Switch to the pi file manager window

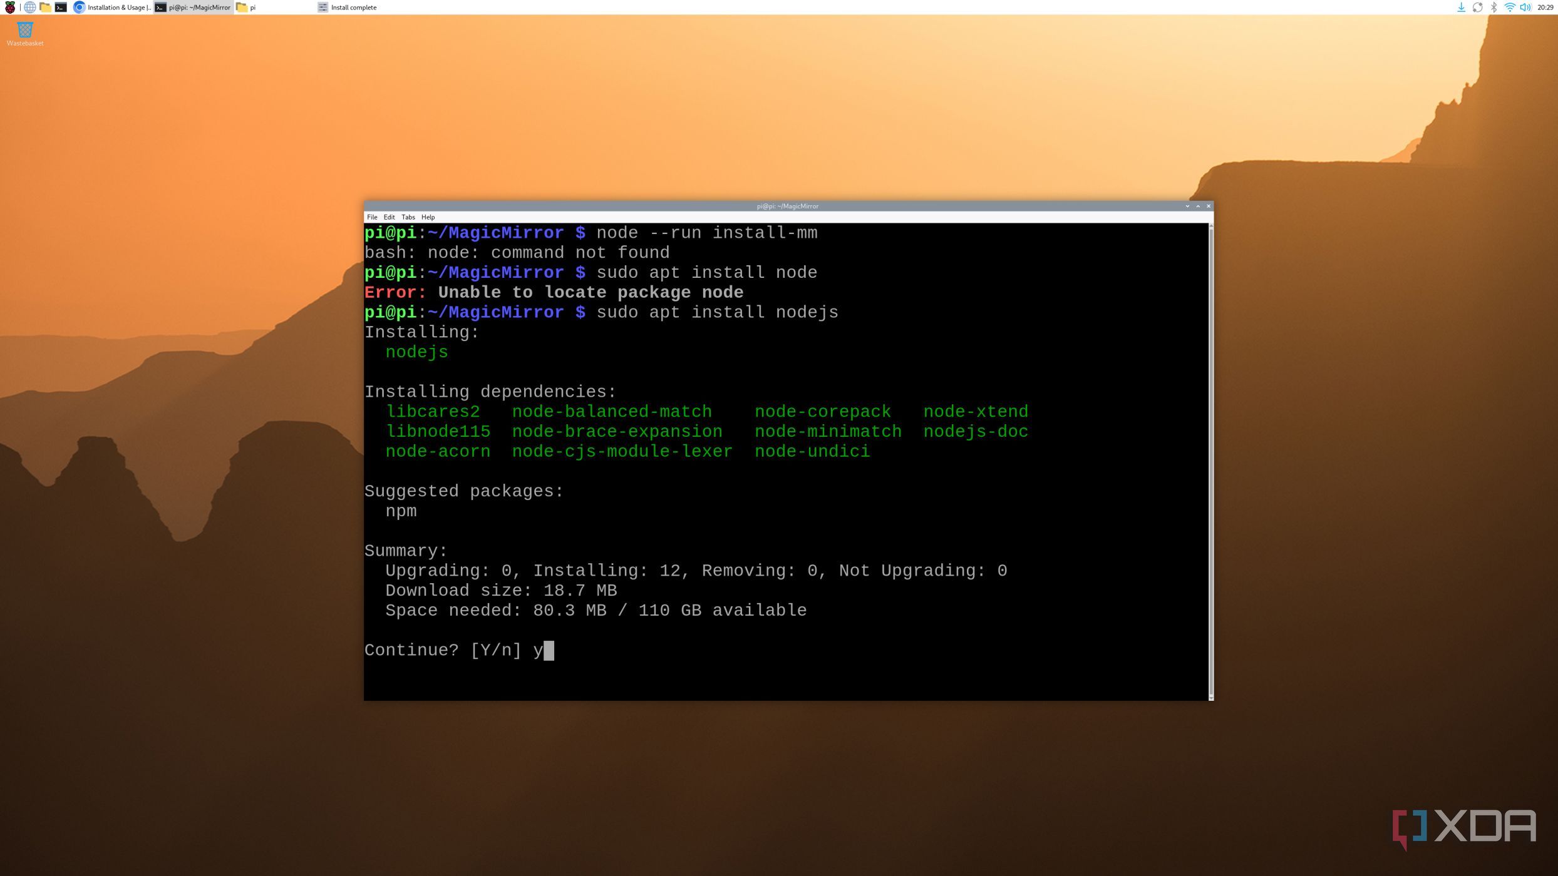pos(274,8)
